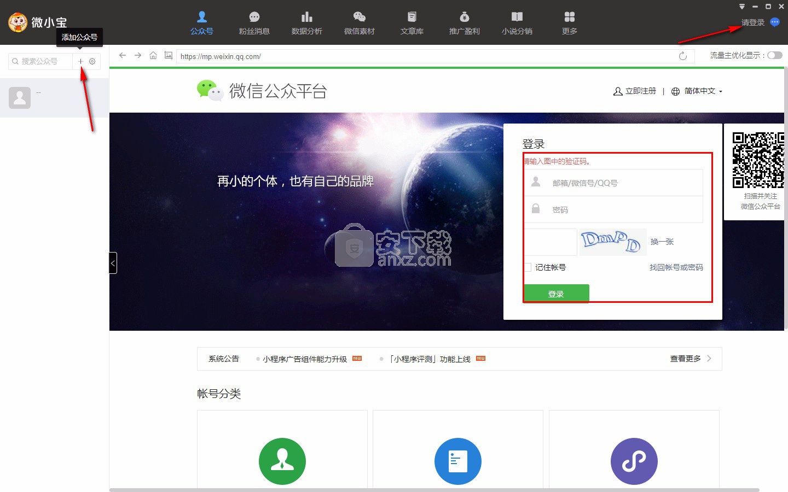Check the 记住帐号 checkbox
This screenshot has height=492, width=788.
tap(528, 267)
